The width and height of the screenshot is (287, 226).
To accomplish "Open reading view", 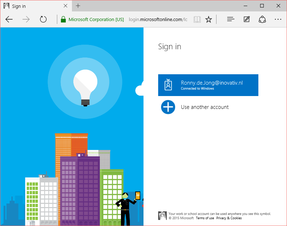I will click(x=197, y=19).
